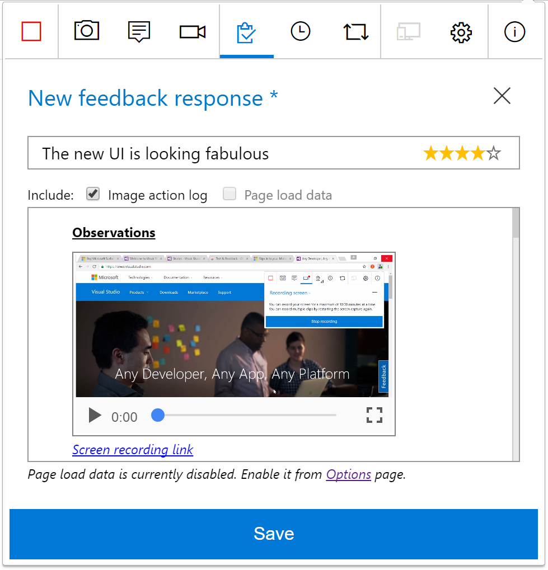Toggle the Page load data checkbox
Image resolution: width=548 pixels, height=570 pixels.
click(x=229, y=194)
